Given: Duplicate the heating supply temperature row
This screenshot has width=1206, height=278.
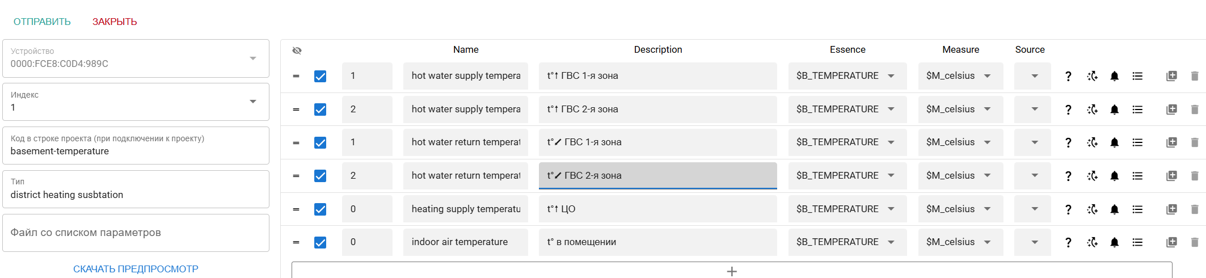Looking at the screenshot, I should pos(1171,209).
